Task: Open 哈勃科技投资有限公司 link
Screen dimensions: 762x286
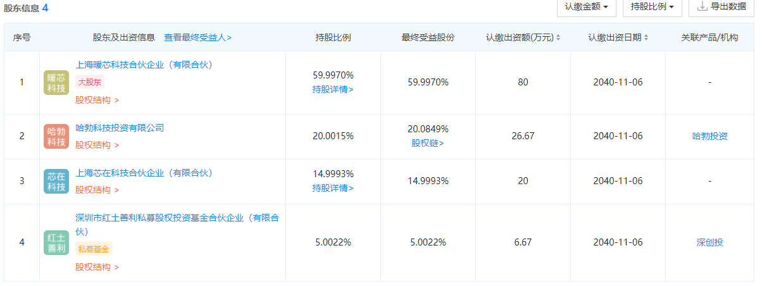Action: tap(120, 128)
